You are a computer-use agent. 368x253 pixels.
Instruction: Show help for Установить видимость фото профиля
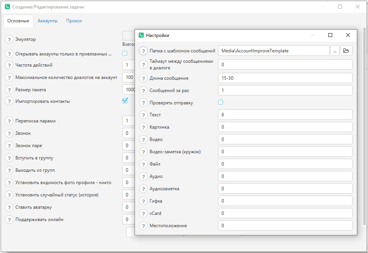pyautogui.click(x=9, y=183)
